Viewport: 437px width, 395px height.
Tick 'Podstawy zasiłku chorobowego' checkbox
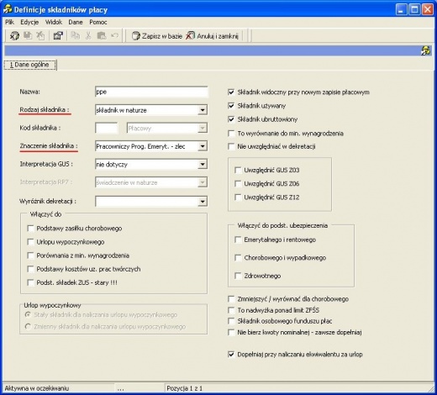point(30,229)
